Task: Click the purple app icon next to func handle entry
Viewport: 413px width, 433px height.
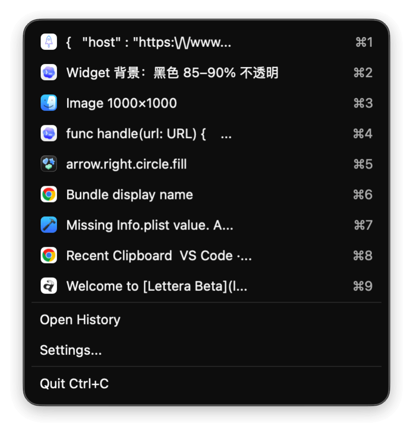Action: (x=49, y=134)
